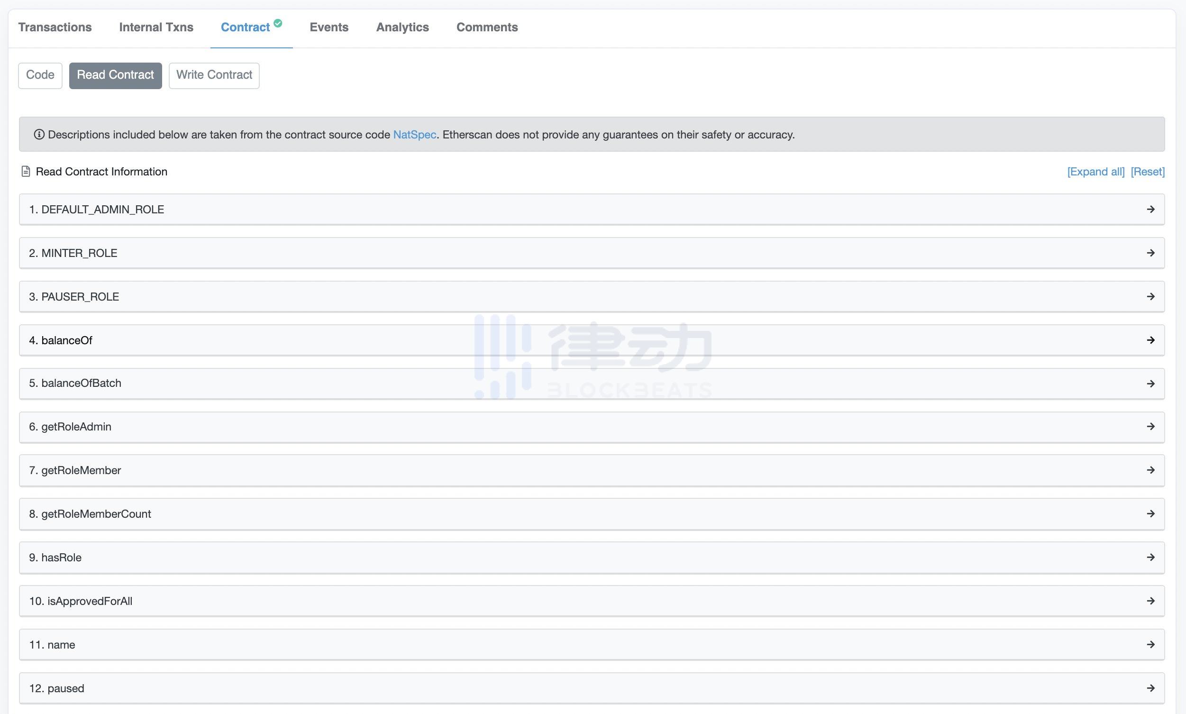The width and height of the screenshot is (1186, 714).
Task: Expand the isApprovedForAll arrow icon
Action: click(x=1150, y=601)
